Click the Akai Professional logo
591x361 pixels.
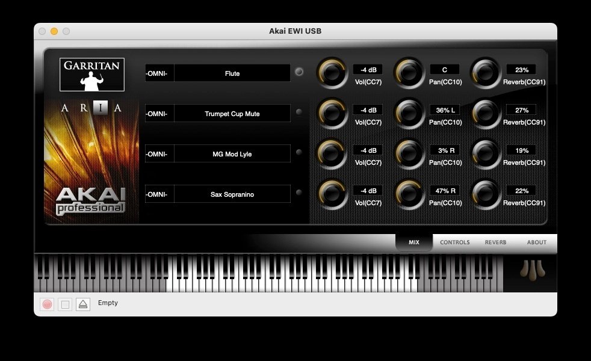(x=90, y=201)
